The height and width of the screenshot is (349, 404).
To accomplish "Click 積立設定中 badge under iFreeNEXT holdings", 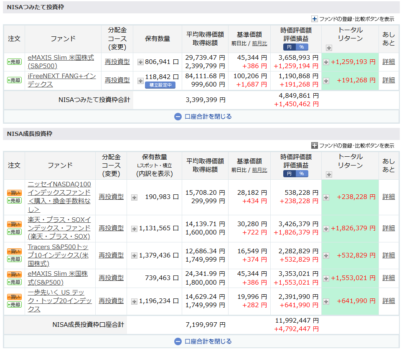I will [x=160, y=85].
